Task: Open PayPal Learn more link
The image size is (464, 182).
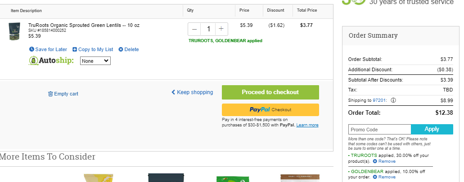Action: [307, 125]
